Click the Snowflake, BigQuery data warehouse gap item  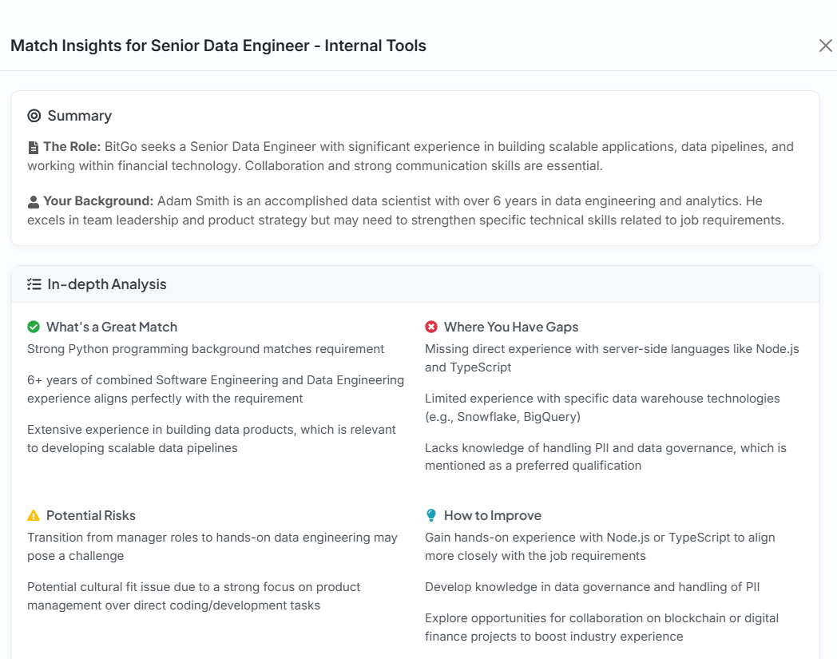tap(602, 407)
